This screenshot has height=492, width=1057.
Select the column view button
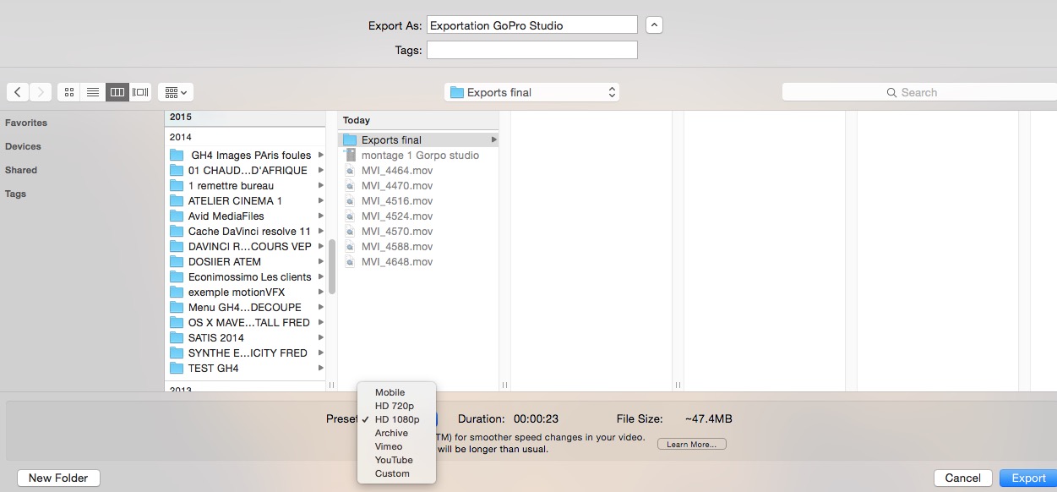(x=117, y=92)
